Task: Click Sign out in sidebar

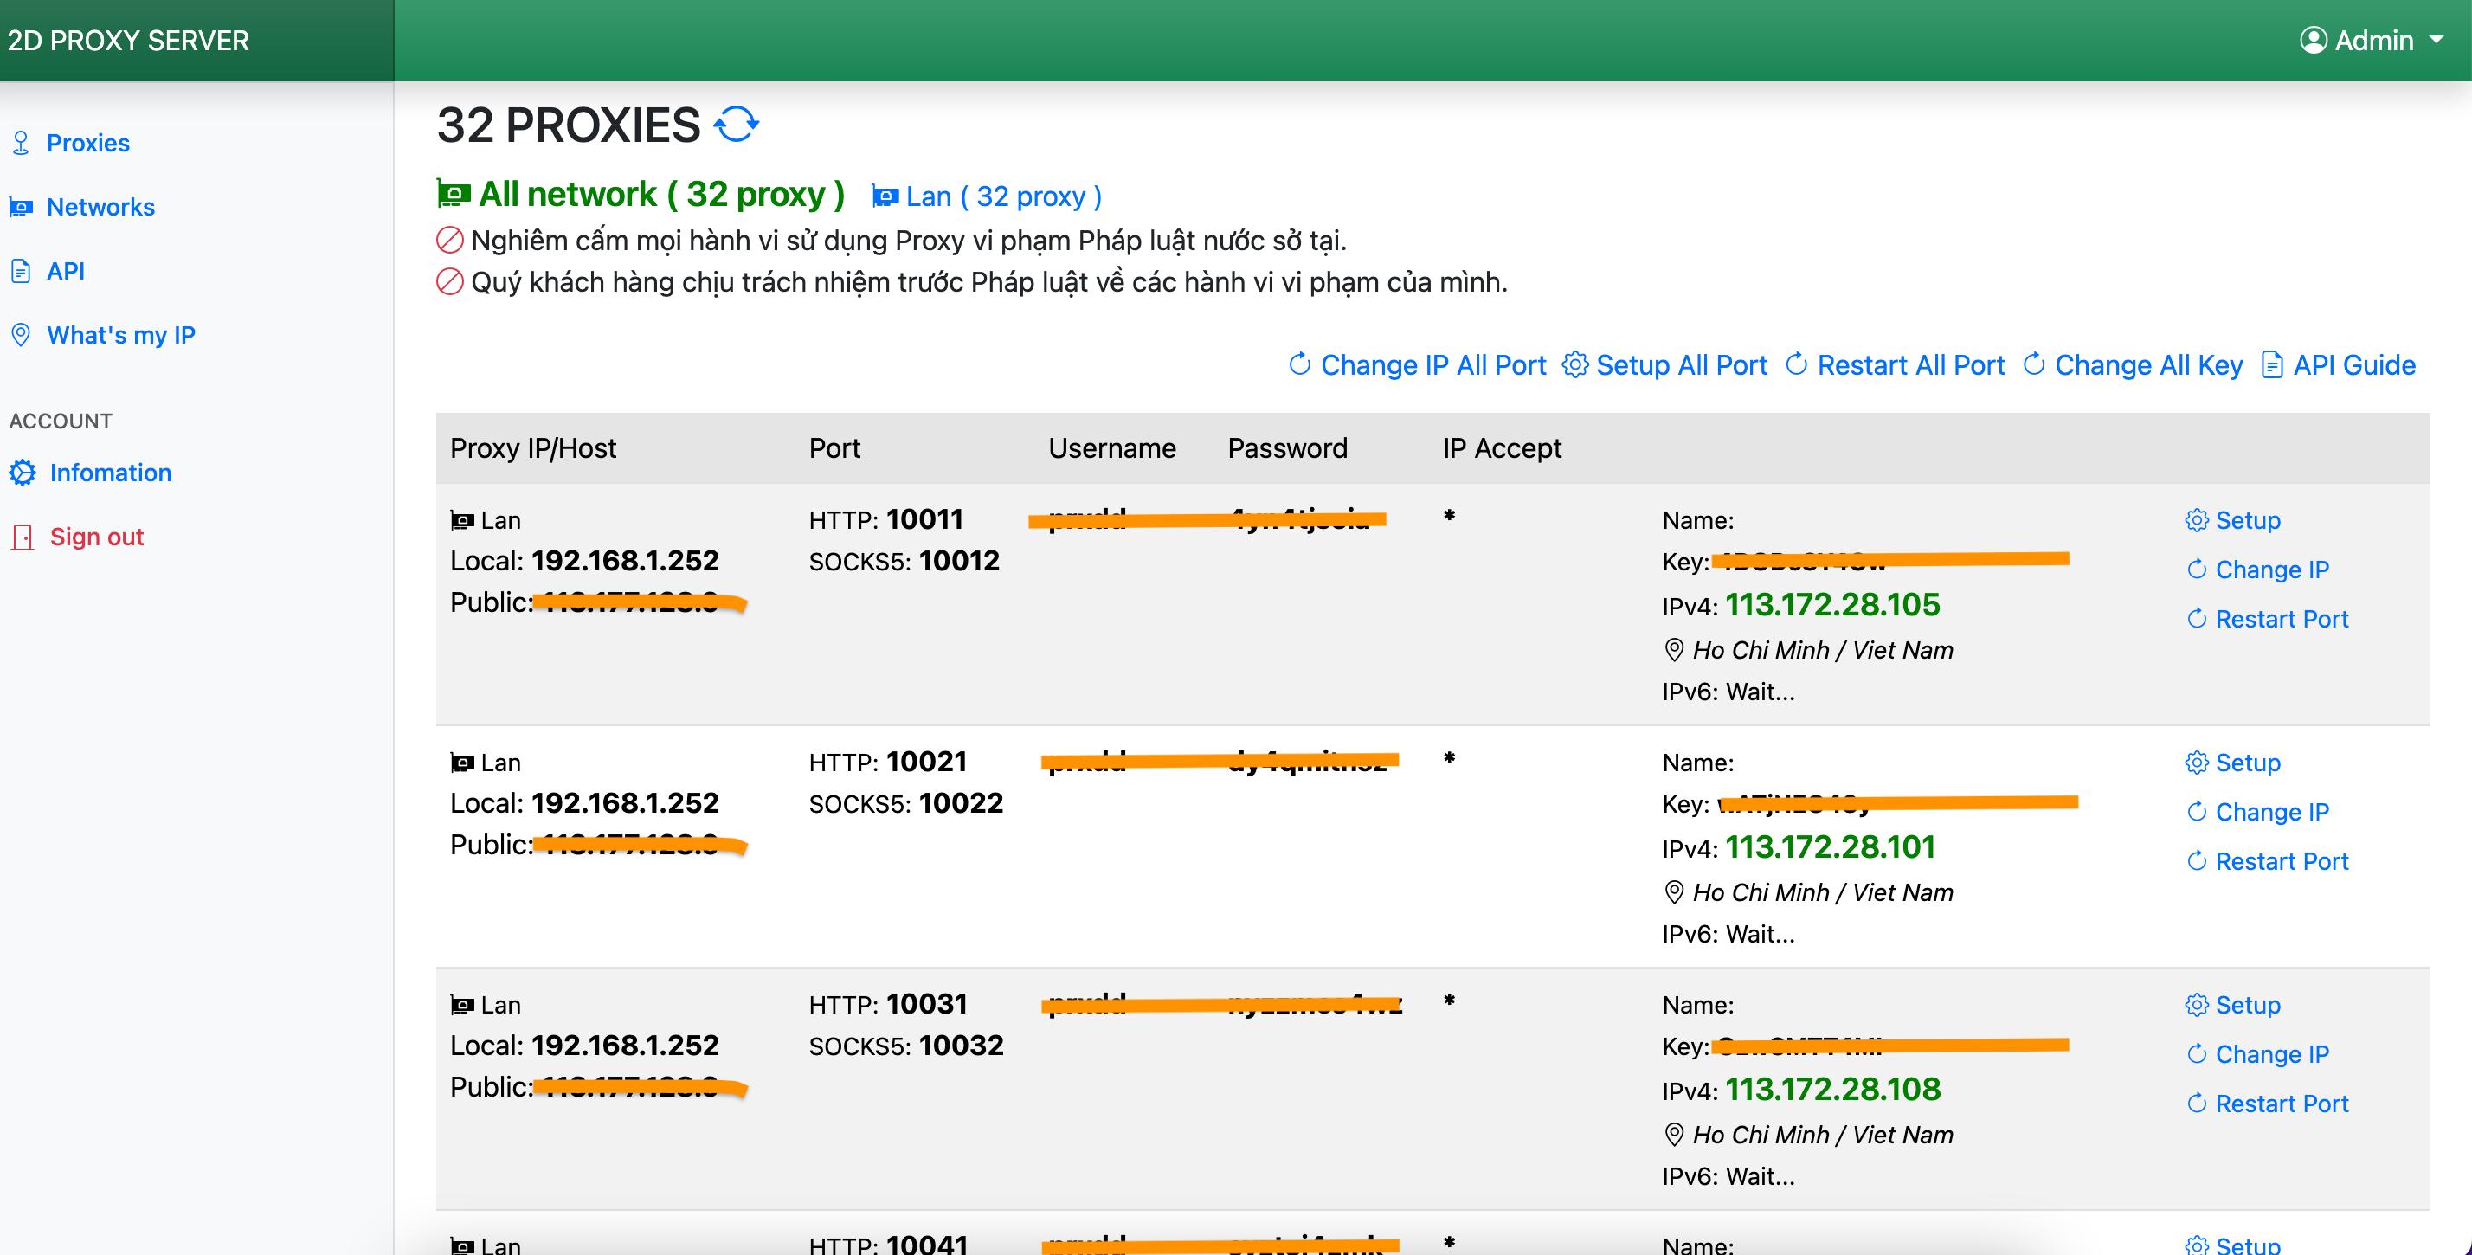Action: click(x=97, y=537)
